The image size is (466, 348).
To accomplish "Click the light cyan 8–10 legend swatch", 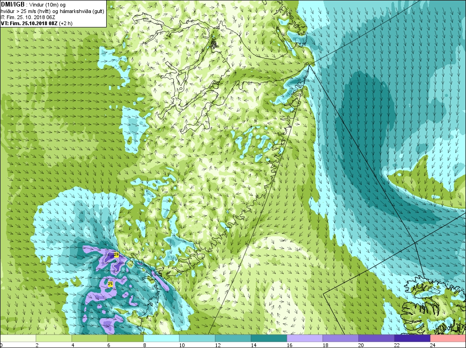I will coord(161,338).
